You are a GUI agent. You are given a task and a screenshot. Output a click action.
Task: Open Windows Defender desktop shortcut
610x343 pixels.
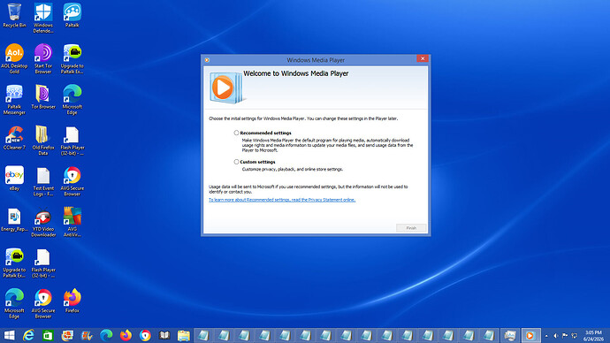tap(43, 18)
